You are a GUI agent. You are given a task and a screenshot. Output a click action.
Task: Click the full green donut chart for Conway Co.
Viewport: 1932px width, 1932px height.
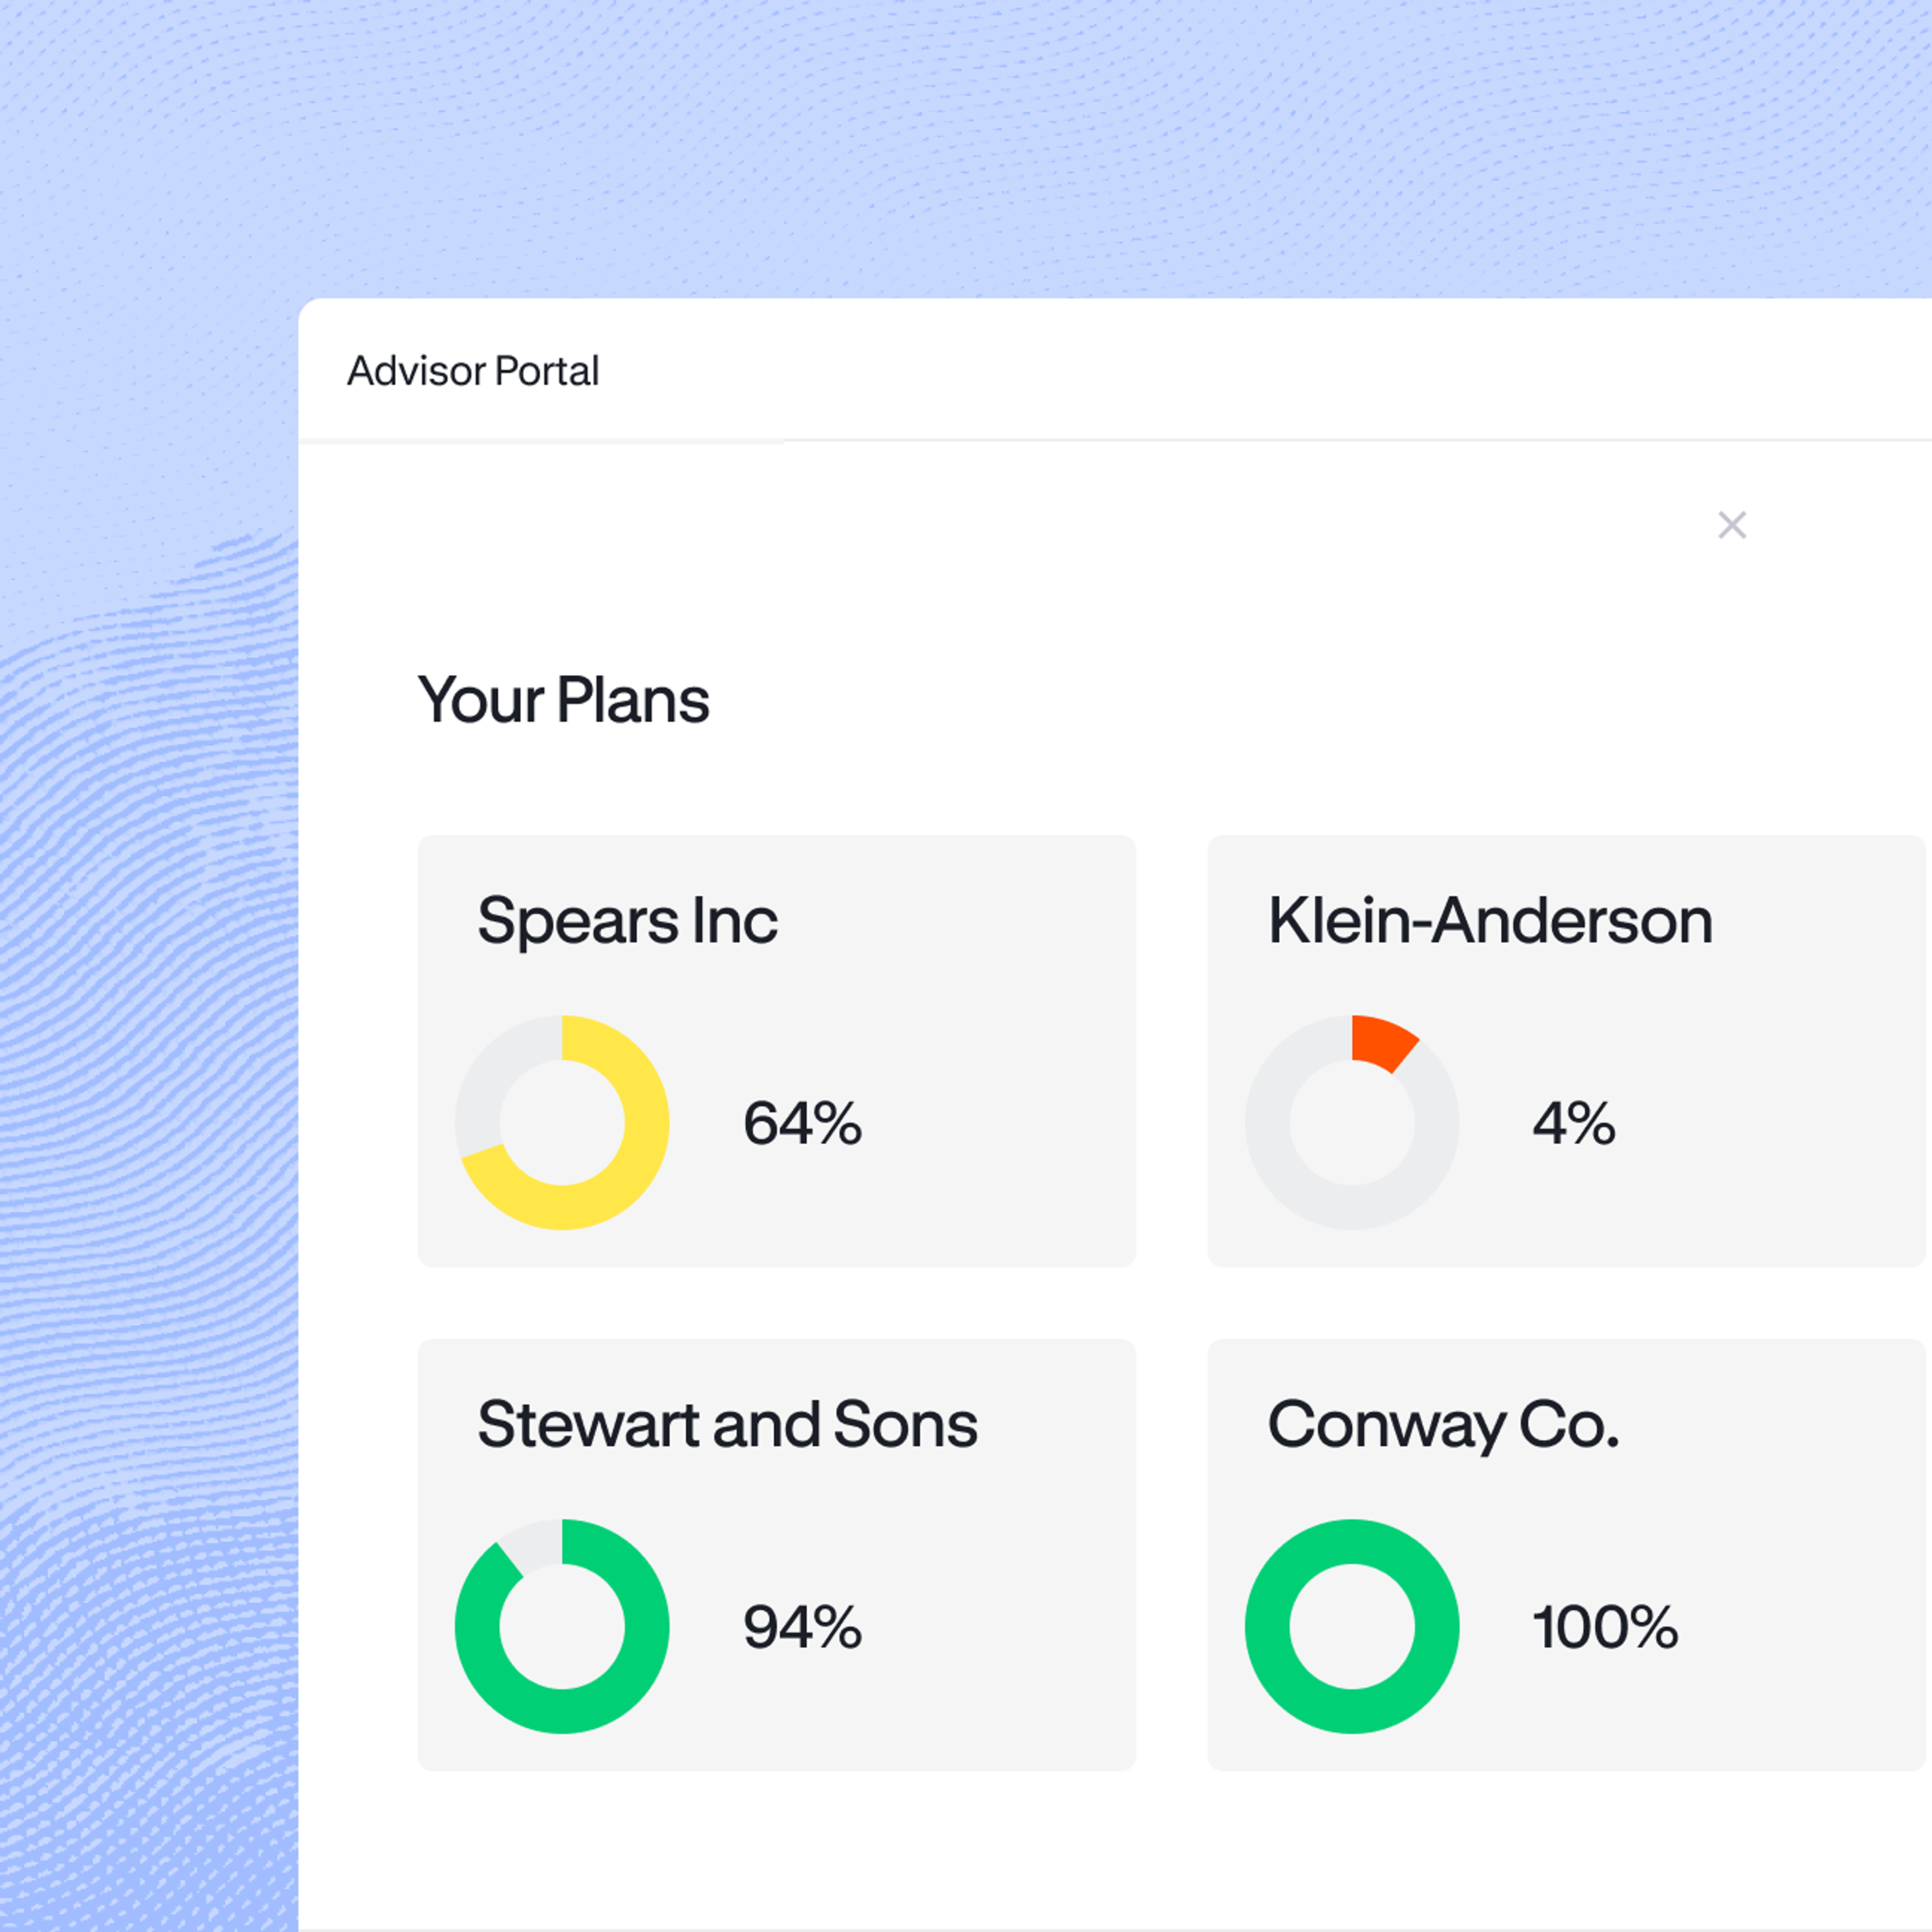[x=1352, y=1626]
